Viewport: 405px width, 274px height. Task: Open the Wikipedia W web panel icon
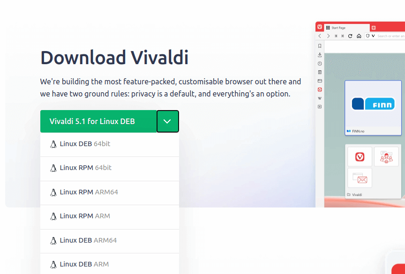[320, 98]
